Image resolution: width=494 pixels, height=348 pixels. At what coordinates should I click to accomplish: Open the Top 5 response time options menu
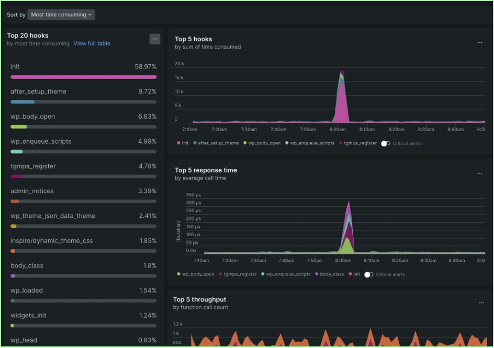(x=481, y=173)
